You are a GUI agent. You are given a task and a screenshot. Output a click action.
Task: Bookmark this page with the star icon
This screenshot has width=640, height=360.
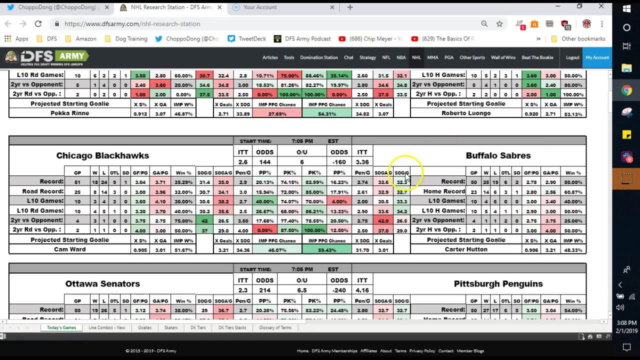pos(499,23)
